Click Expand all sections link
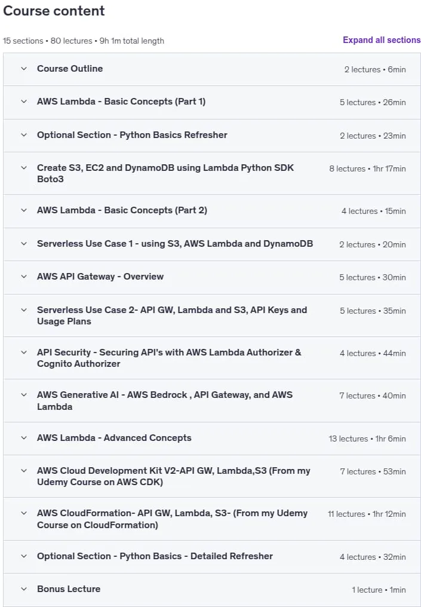 click(x=382, y=40)
